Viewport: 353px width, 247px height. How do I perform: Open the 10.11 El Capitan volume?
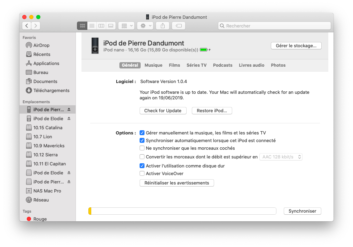tap(47, 164)
